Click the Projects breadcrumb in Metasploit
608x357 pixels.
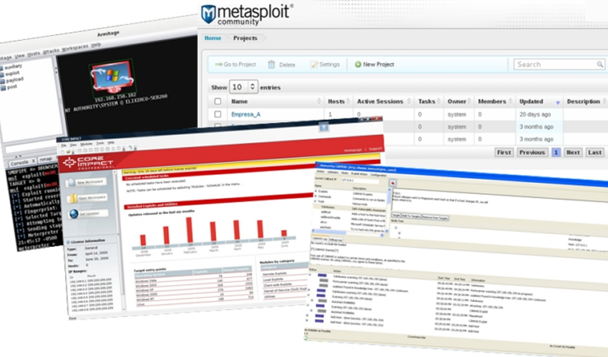tap(245, 38)
